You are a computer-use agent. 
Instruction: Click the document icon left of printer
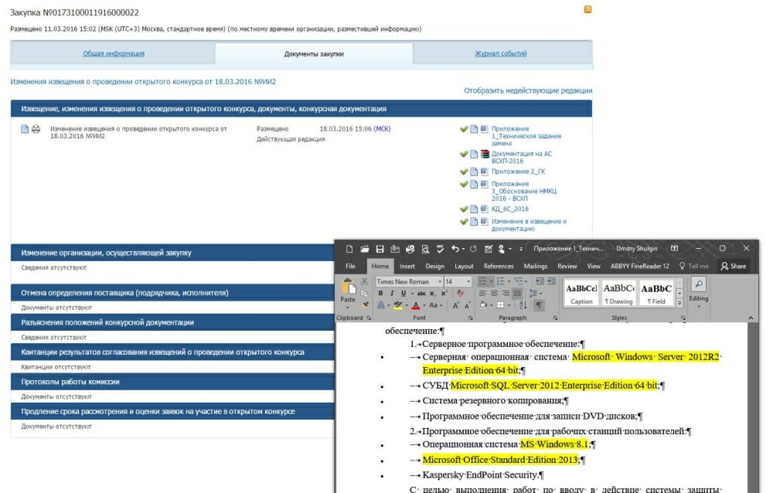(x=25, y=129)
